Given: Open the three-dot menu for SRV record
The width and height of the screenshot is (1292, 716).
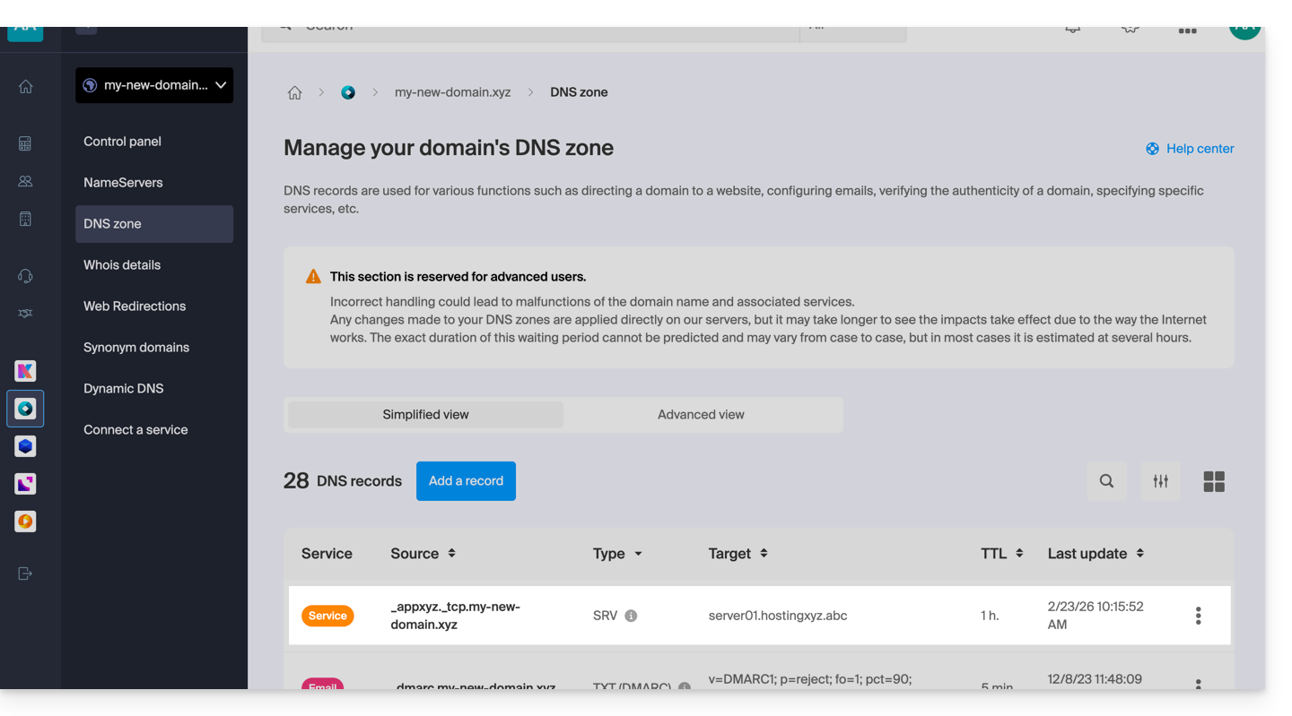Looking at the screenshot, I should (x=1198, y=616).
